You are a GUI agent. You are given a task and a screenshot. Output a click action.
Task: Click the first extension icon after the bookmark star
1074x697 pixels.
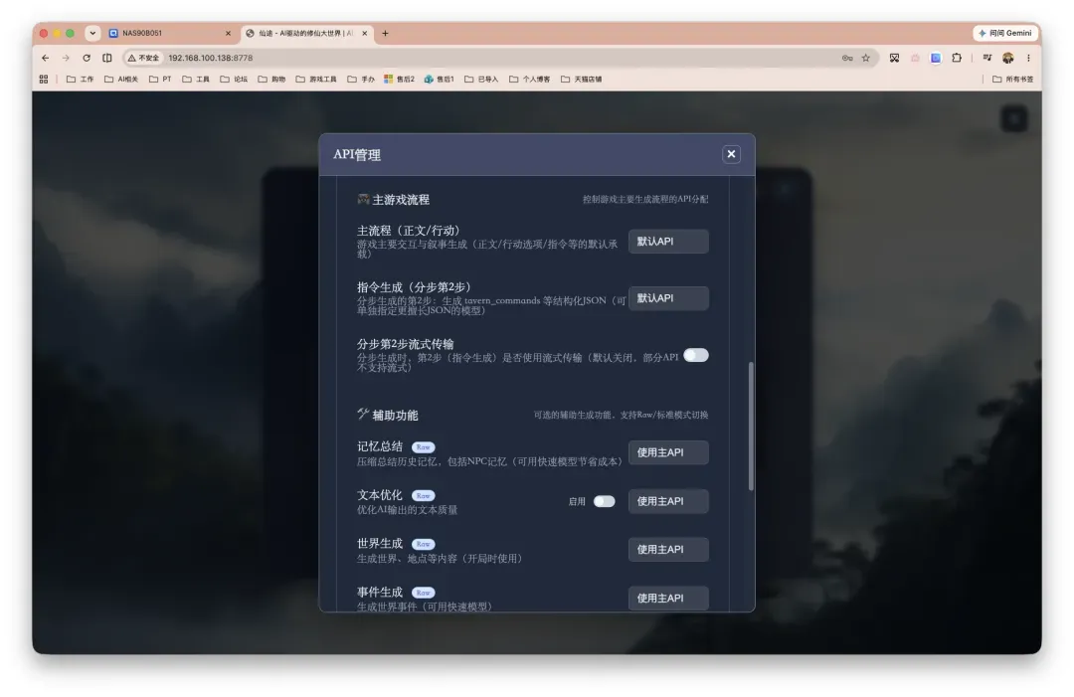coord(894,59)
